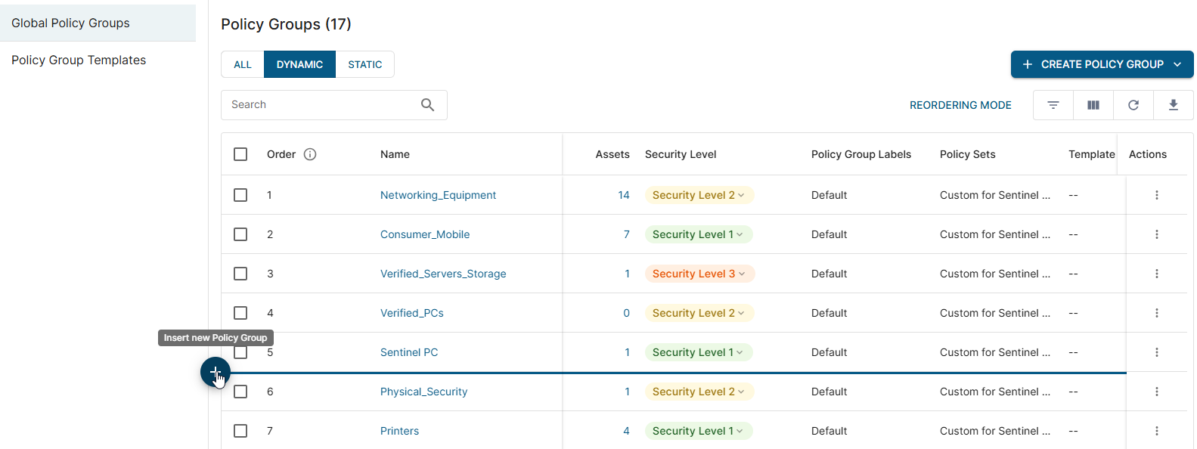Open the Physical_Security policy group link
The image size is (1197, 449).
423,392
